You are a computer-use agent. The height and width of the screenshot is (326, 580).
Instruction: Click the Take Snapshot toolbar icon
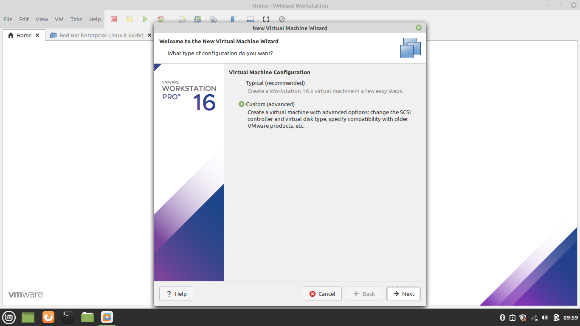tap(182, 19)
